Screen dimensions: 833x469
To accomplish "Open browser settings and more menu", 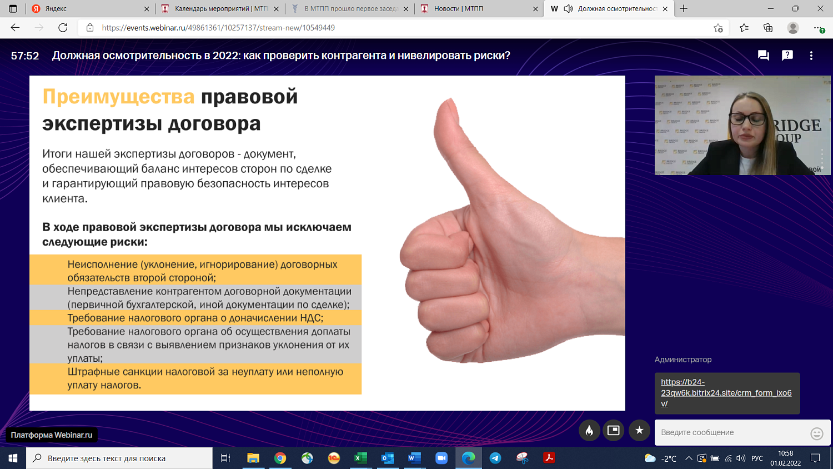I will point(819,28).
